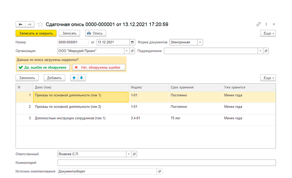292x178 pixels.
Task: Go forward with the right arrow button
Action: coord(30,24)
